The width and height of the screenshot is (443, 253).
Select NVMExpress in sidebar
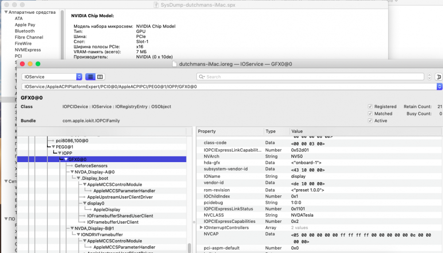(x=27, y=50)
